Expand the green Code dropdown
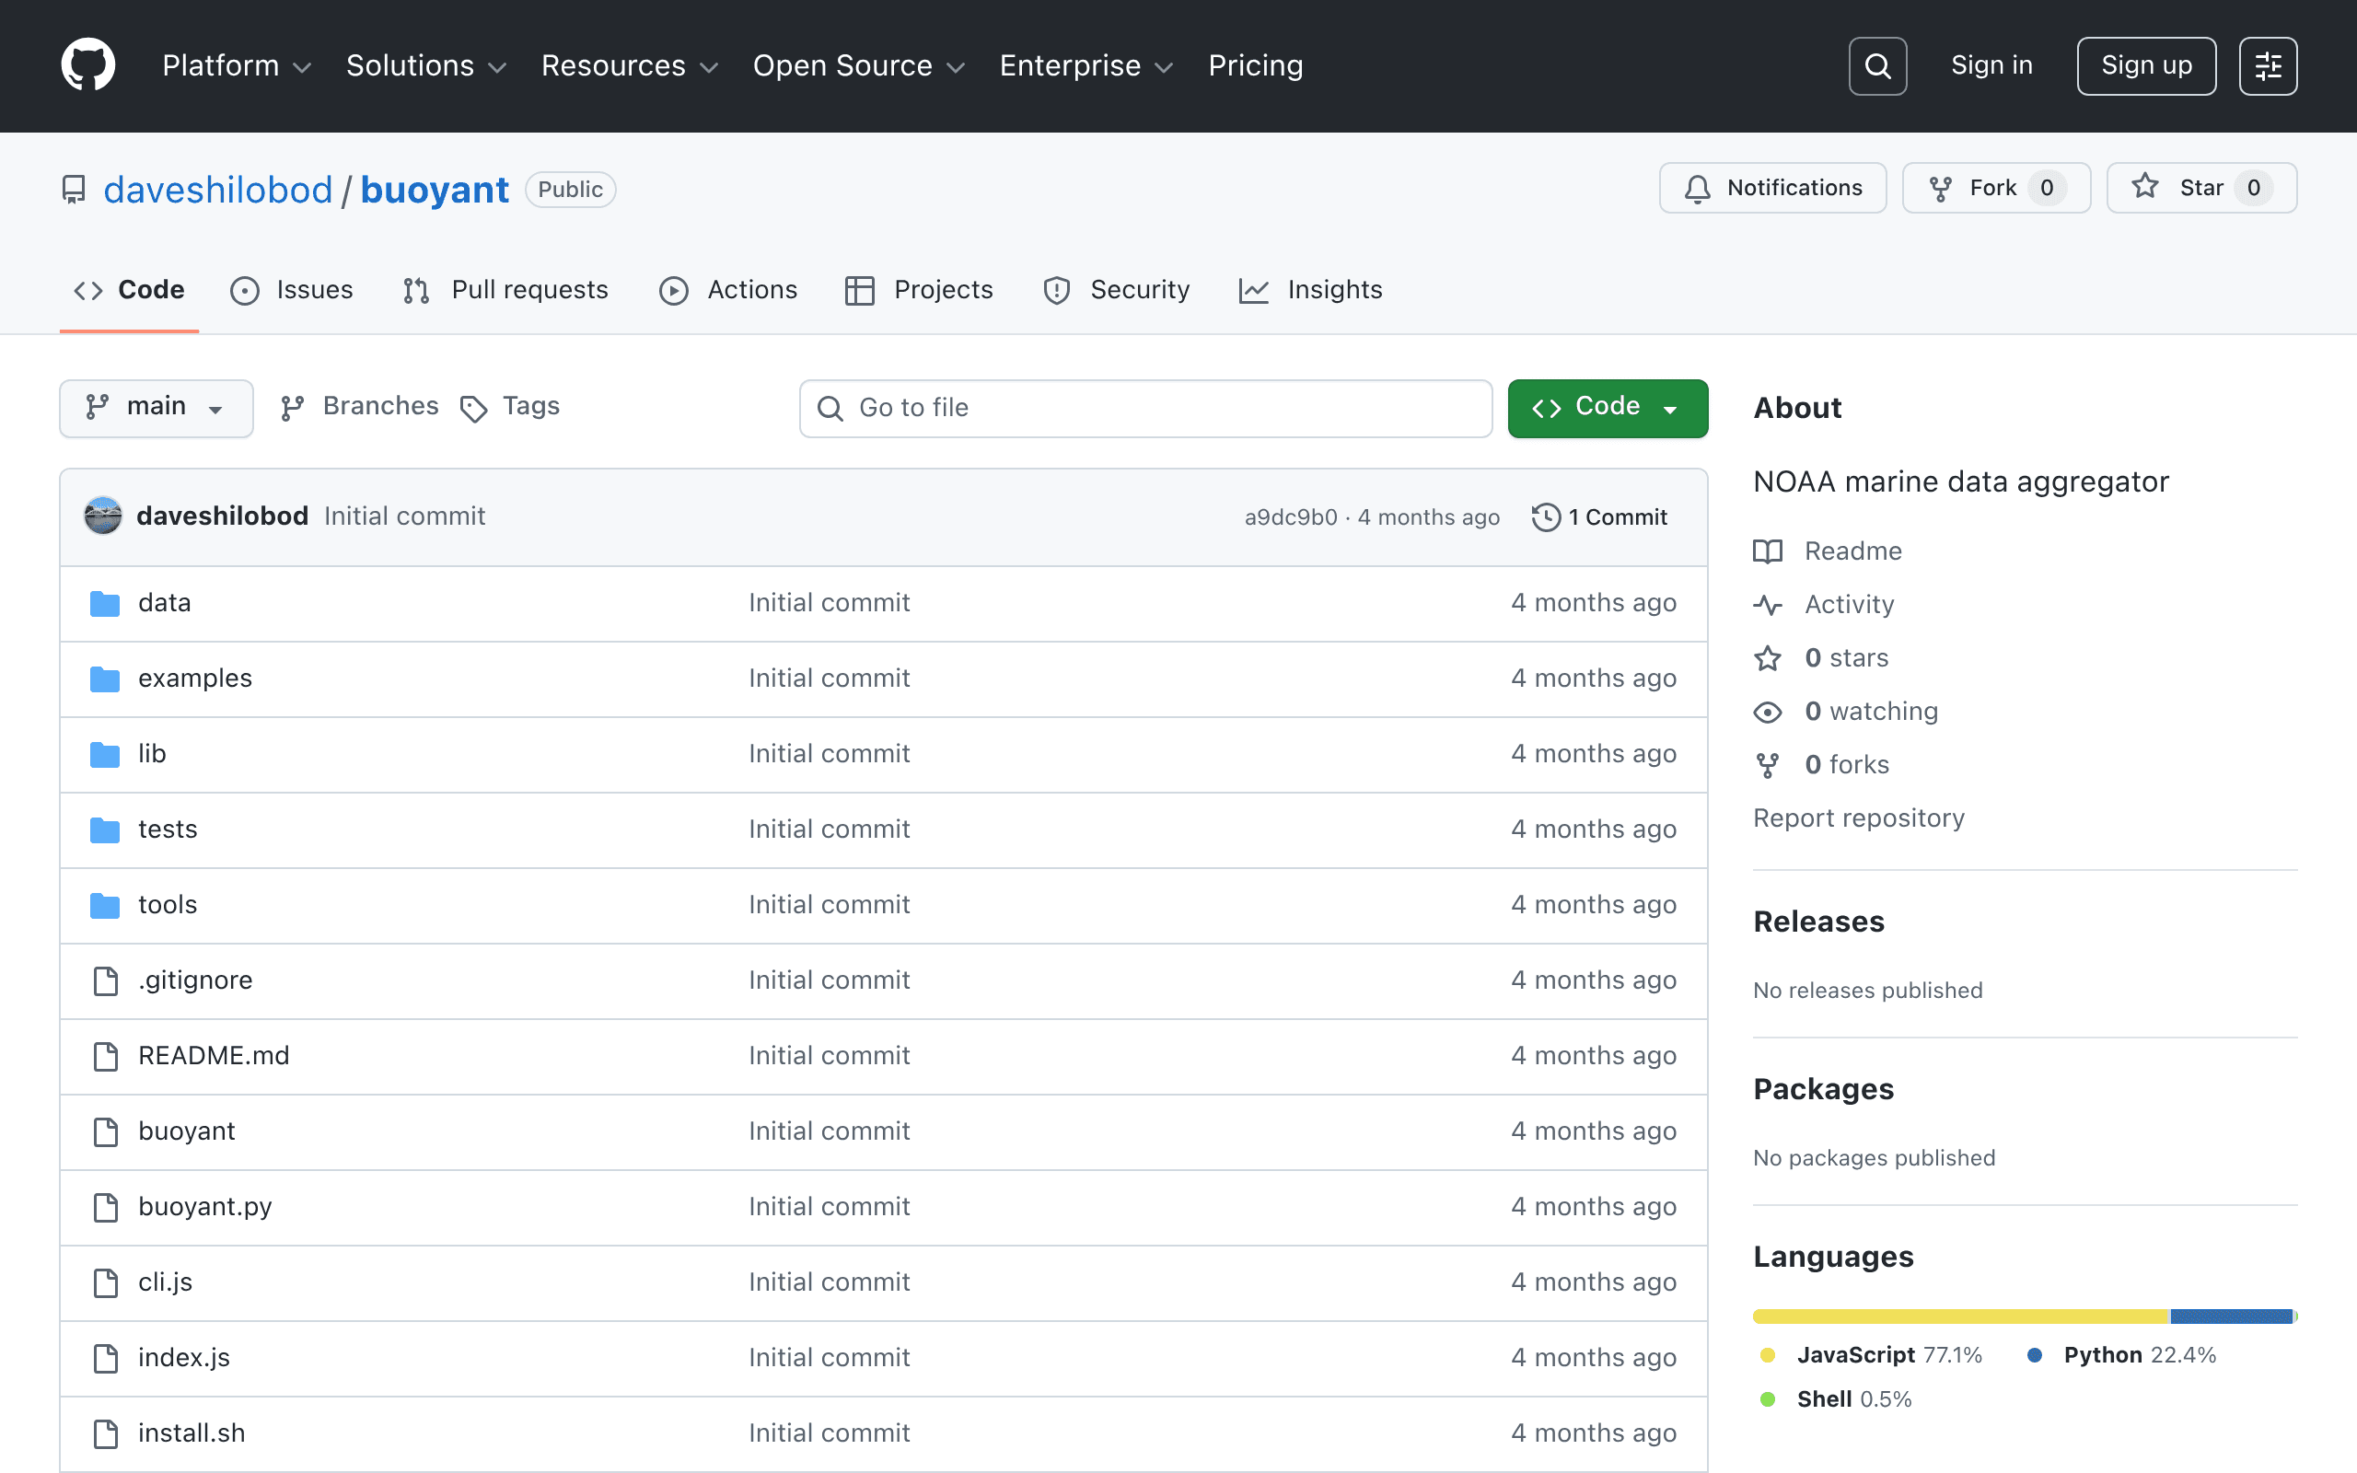The height and width of the screenshot is (1473, 2357). click(x=1607, y=407)
